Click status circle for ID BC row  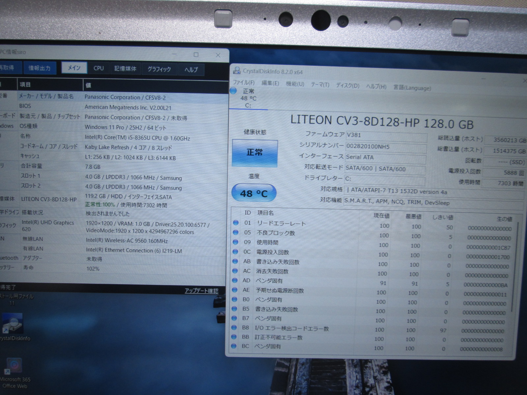(x=234, y=346)
